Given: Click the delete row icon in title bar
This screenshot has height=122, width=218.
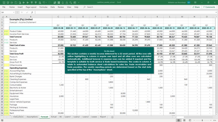Looking at the screenshot, I should coord(28,3).
